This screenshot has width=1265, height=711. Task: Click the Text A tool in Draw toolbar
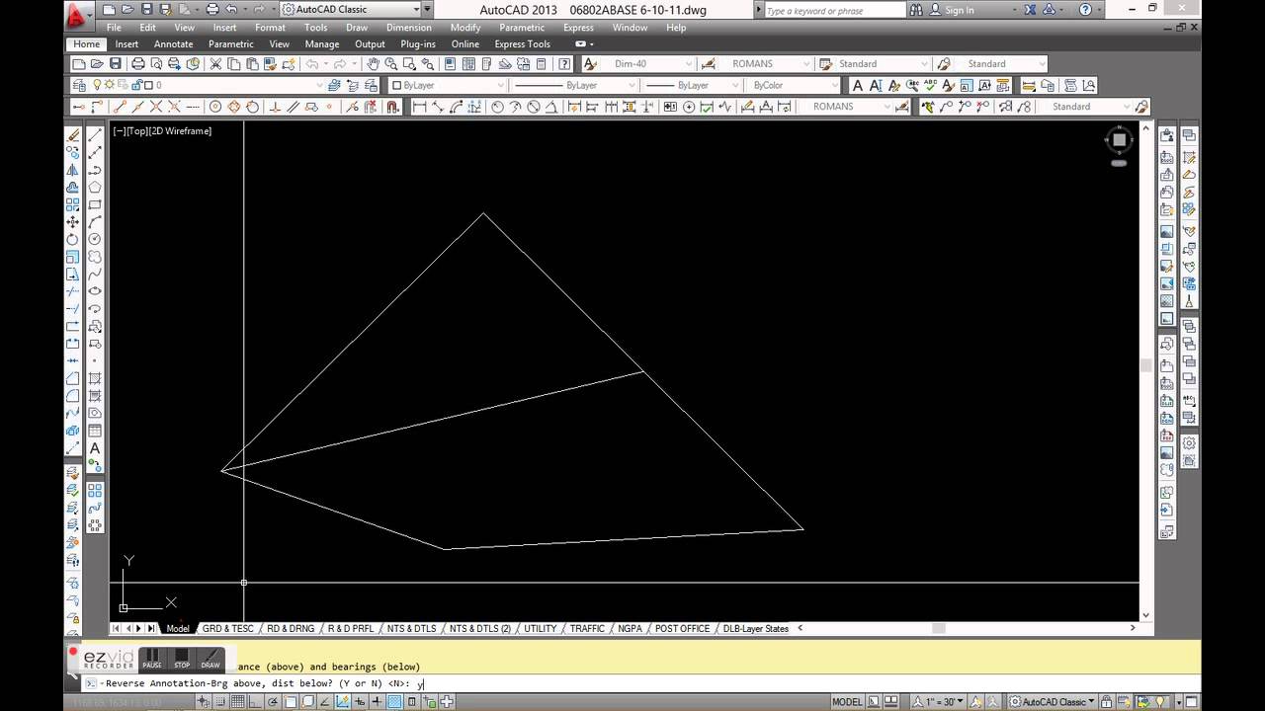point(95,448)
